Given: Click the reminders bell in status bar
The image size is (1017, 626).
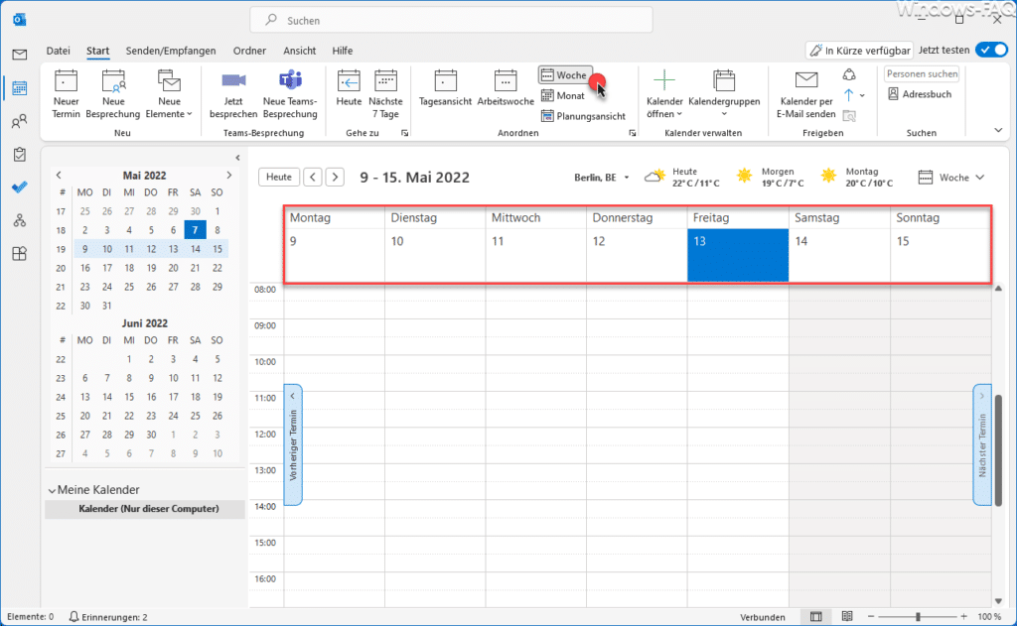Looking at the screenshot, I should pyautogui.click(x=73, y=617).
